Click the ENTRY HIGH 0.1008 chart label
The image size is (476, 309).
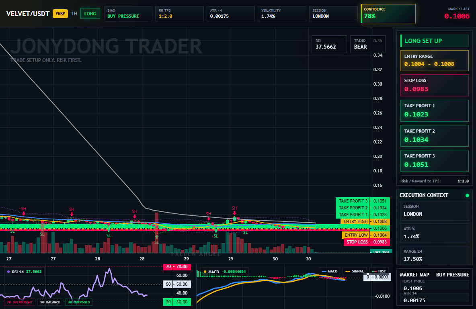(365, 221)
